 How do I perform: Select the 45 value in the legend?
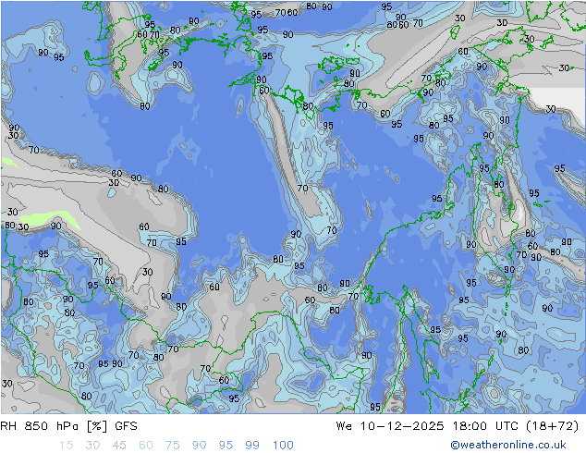119,446
